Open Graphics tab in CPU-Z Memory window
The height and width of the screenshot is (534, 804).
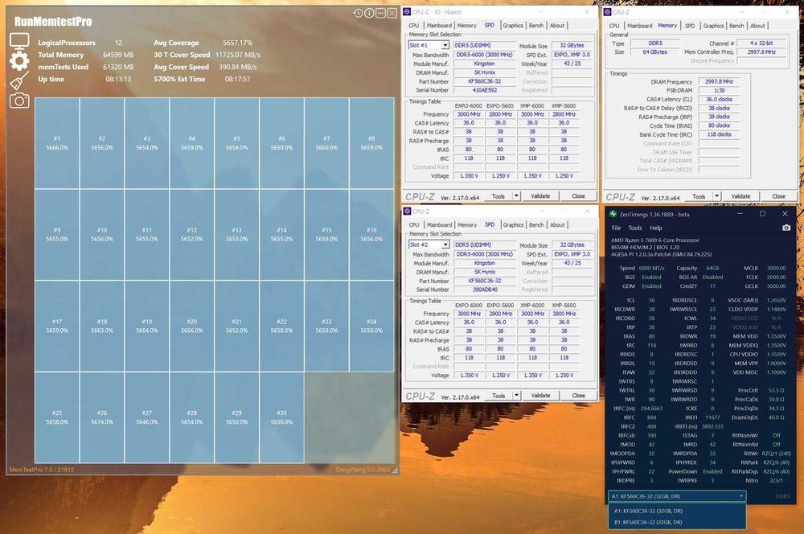coord(713,26)
